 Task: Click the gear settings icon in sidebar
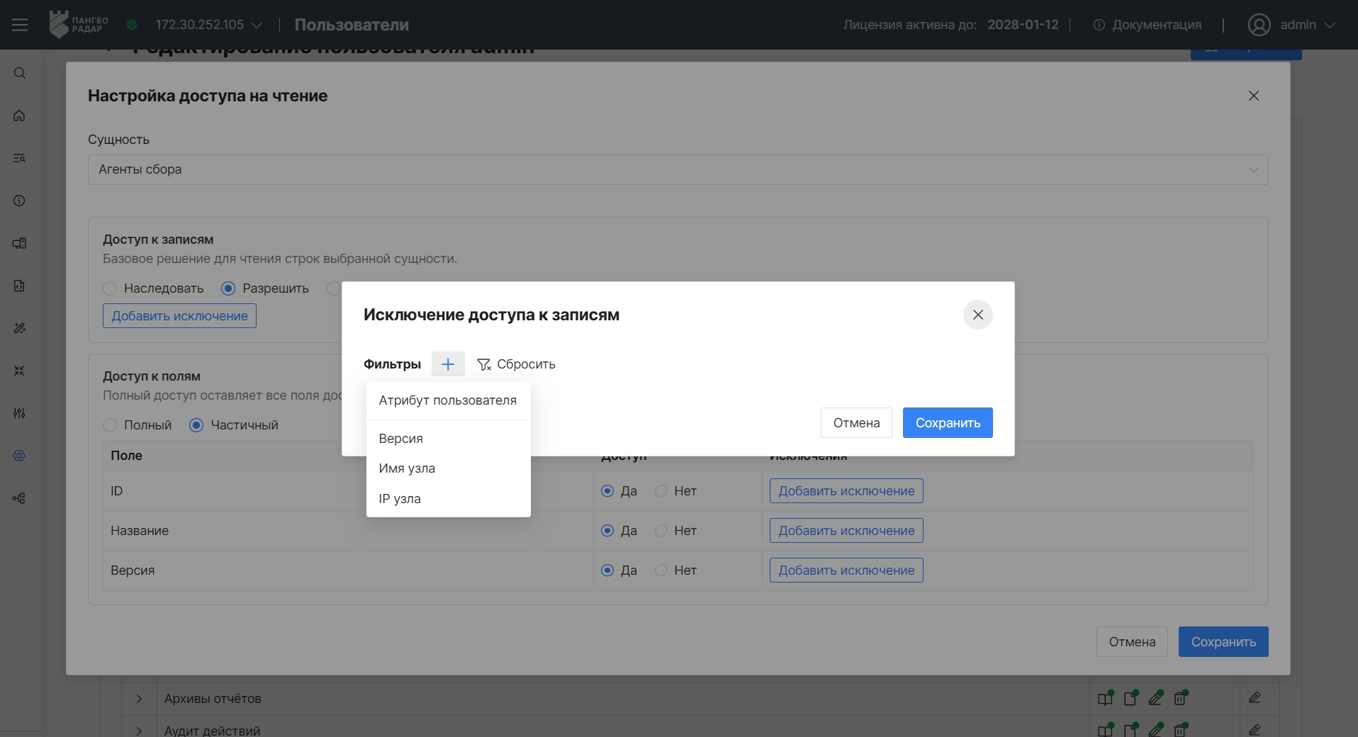pyautogui.click(x=20, y=456)
